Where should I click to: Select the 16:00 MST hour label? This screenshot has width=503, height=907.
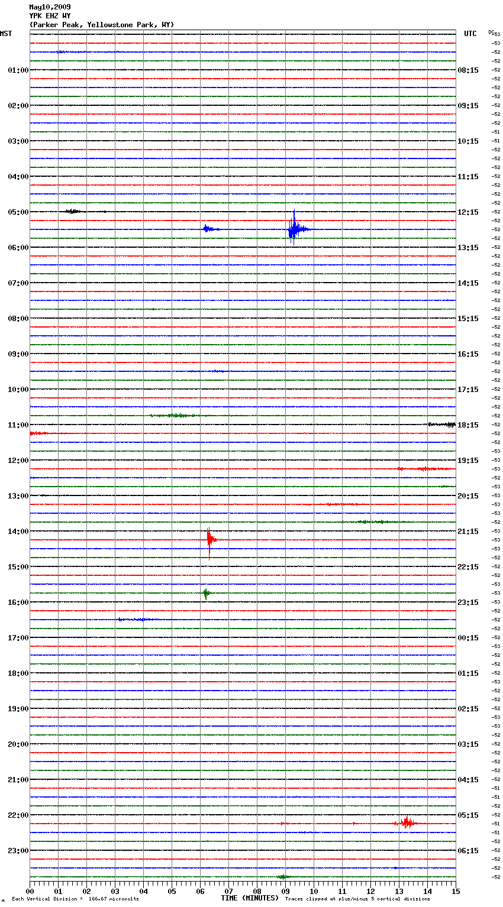tap(18, 602)
